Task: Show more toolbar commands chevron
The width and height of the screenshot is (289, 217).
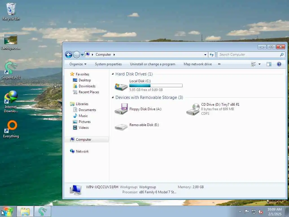Action: (219, 64)
